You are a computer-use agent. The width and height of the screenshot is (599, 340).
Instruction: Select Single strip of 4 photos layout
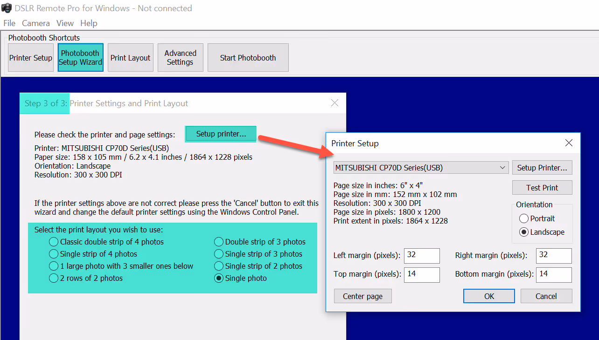(93, 254)
